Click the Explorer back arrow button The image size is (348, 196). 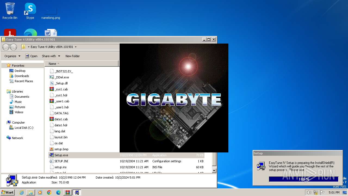6,47
